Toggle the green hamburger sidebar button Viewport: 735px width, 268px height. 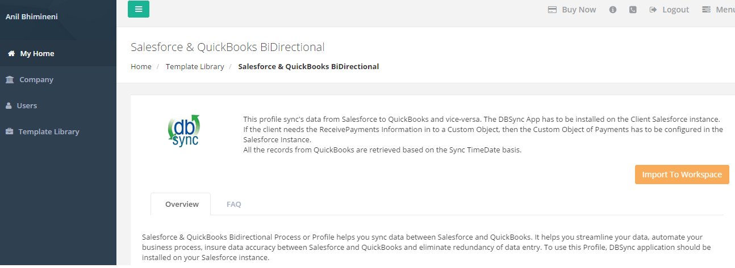point(139,9)
